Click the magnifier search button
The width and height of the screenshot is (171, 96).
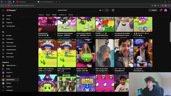click(107, 10)
